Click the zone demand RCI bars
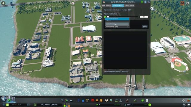Image resolution: width=191 pixels, height=107 pixels. [67, 105]
